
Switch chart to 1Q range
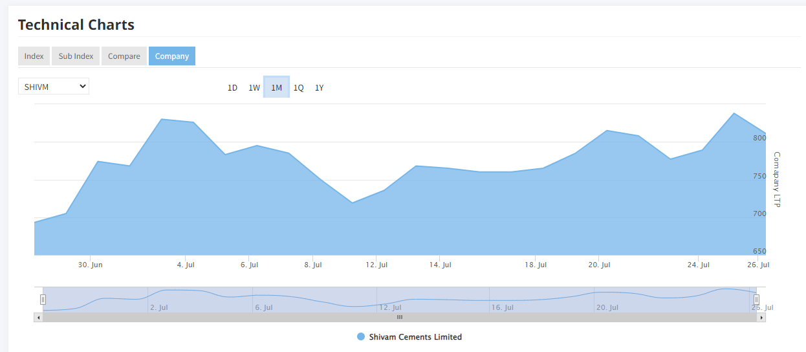click(298, 88)
